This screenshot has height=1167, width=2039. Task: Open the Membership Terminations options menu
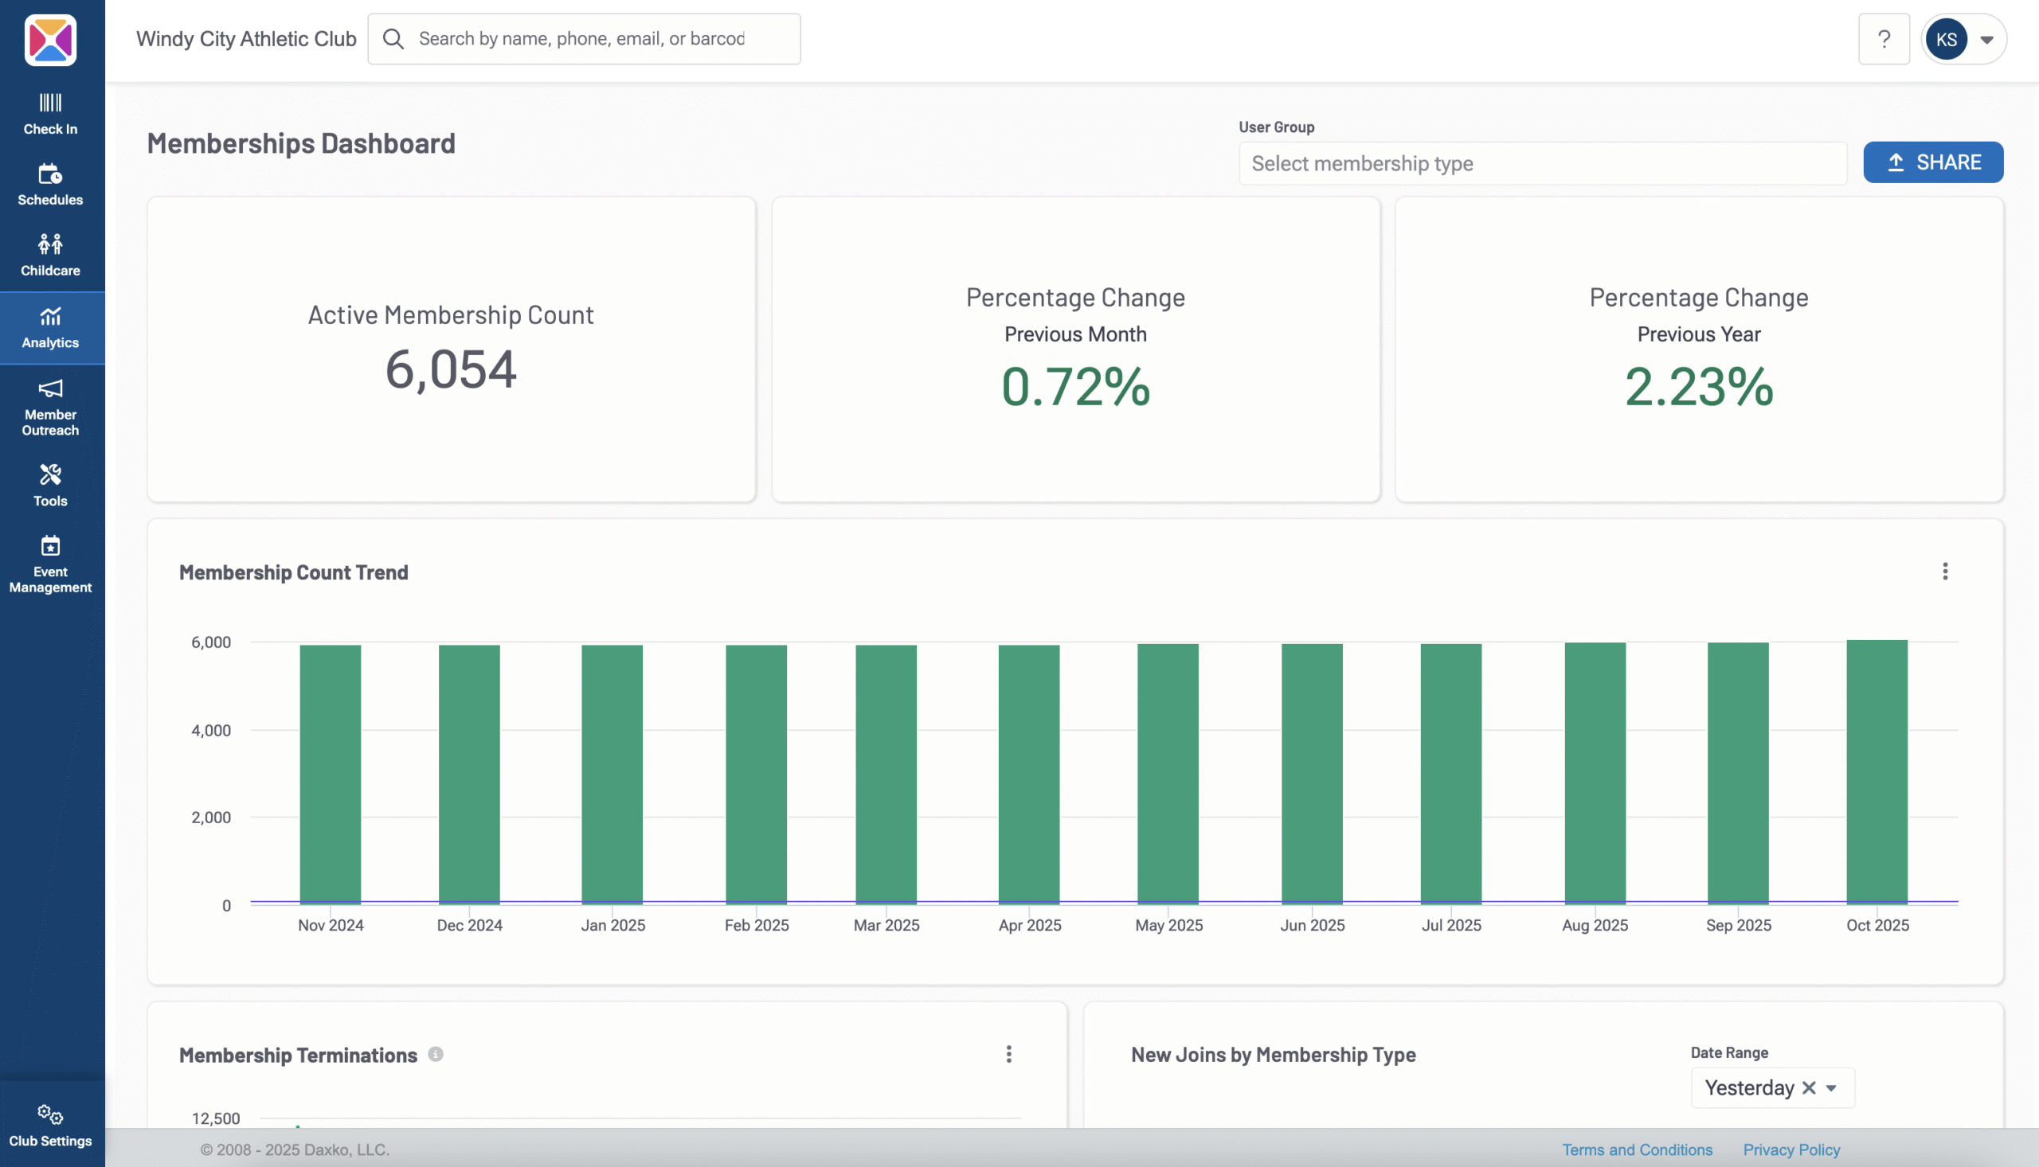1009,1055
